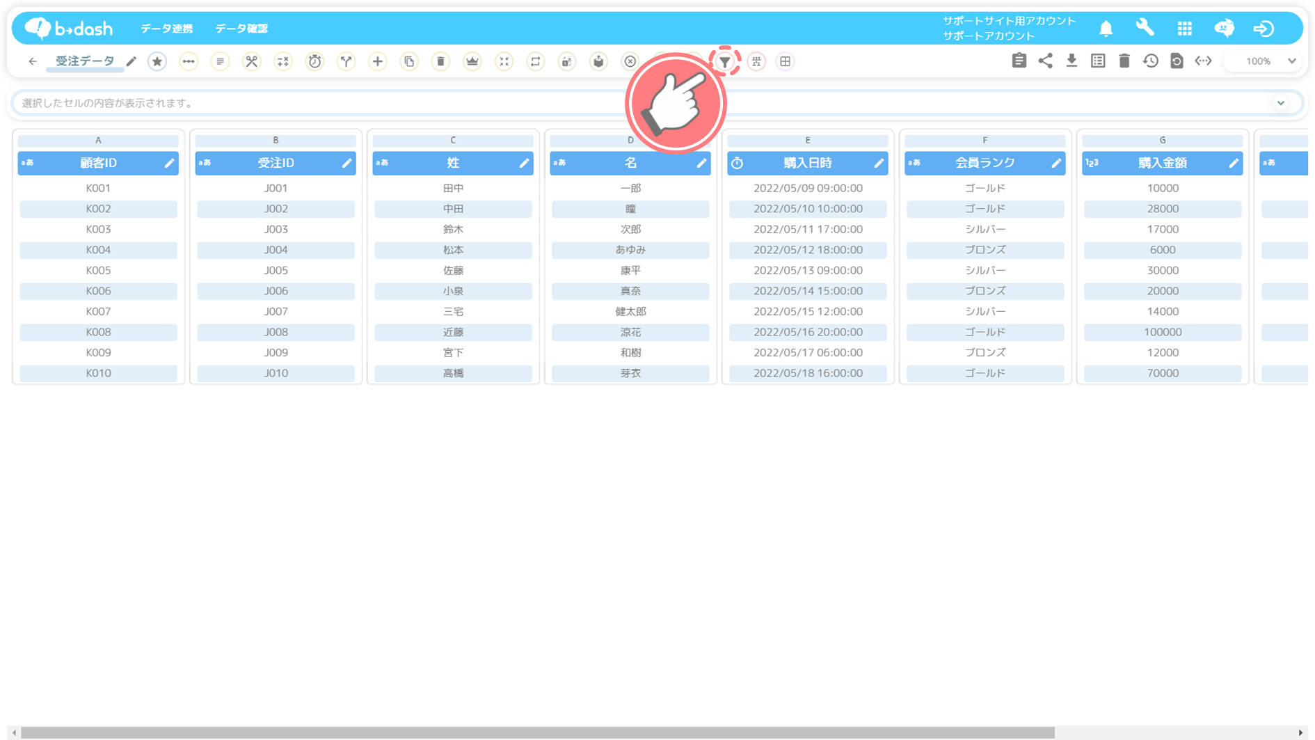
Task: Click the three-dots connector icon in toolbar
Action: point(189,61)
